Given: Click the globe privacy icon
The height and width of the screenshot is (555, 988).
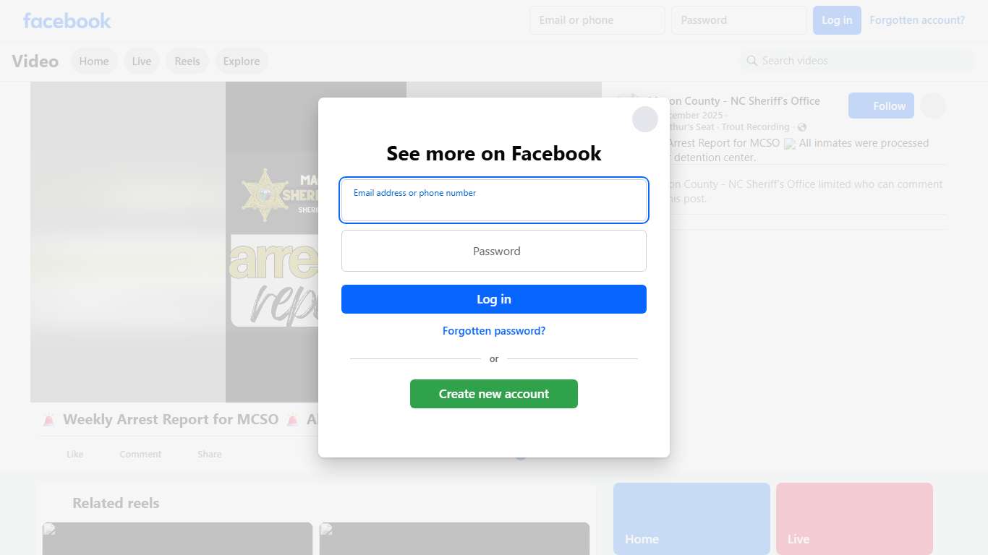Looking at the screenshot, I should coord(802,127).
